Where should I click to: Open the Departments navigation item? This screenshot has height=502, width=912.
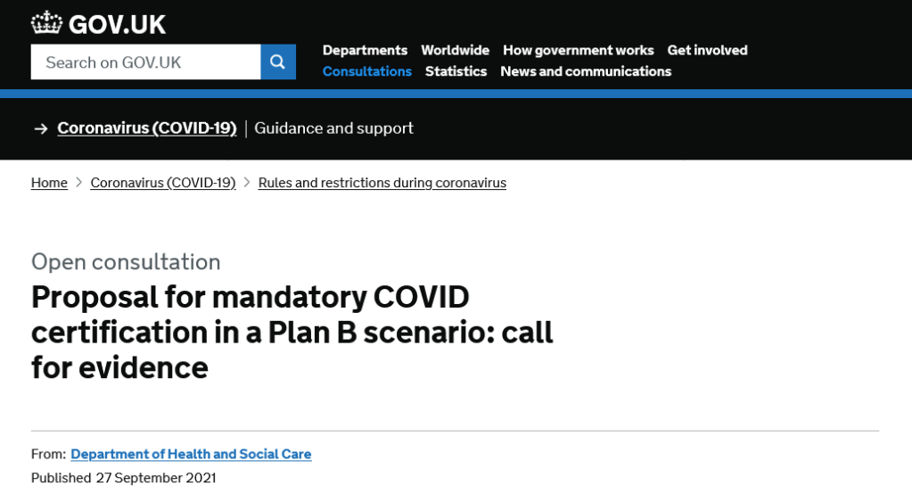coord(365,50)
